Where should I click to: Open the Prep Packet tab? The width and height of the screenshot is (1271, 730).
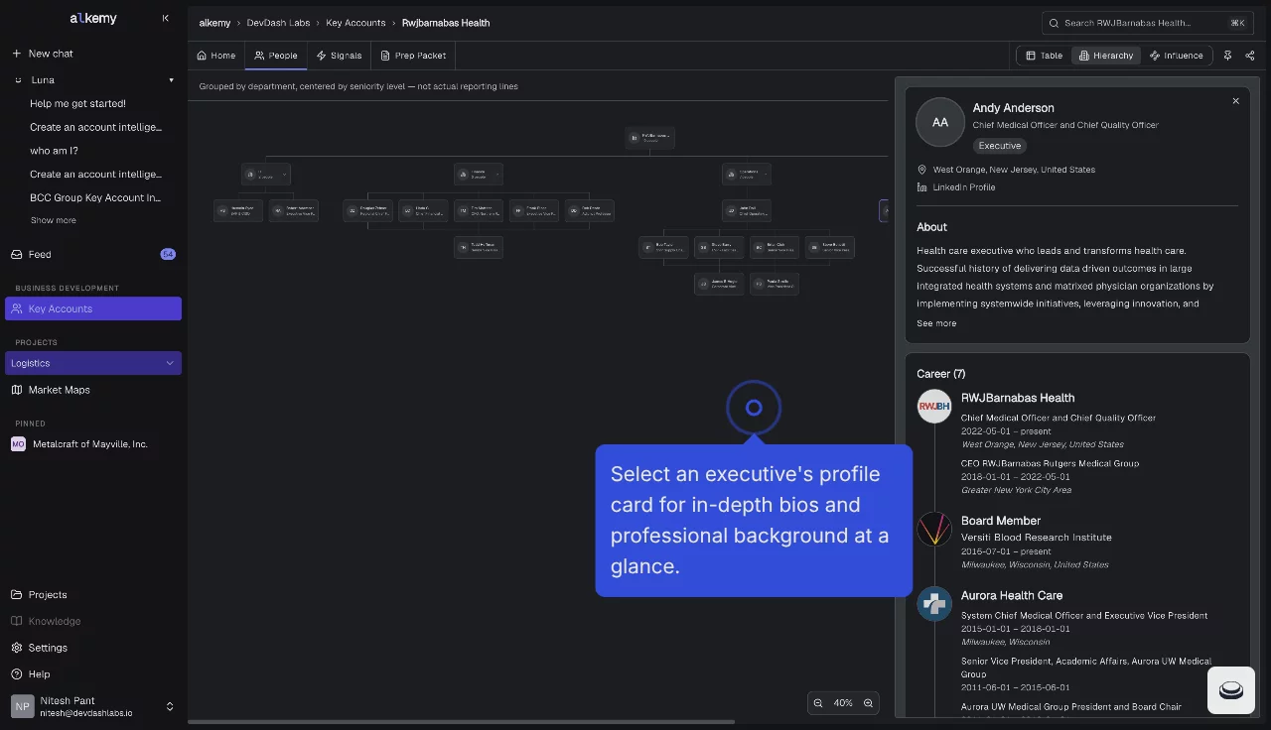(x=413, y=56)
